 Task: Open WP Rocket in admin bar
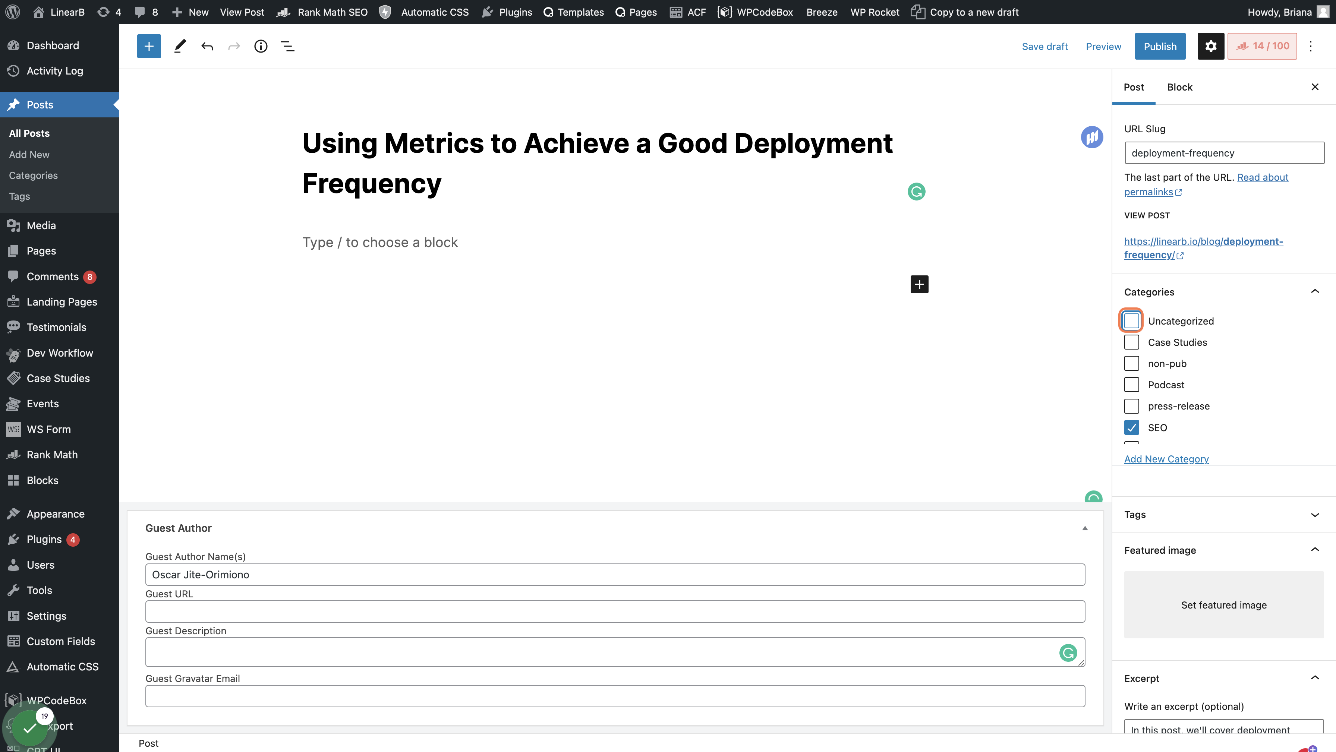tap(875, 12)
